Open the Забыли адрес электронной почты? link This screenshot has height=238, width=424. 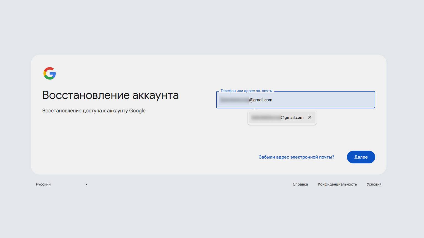pos(296,157)
